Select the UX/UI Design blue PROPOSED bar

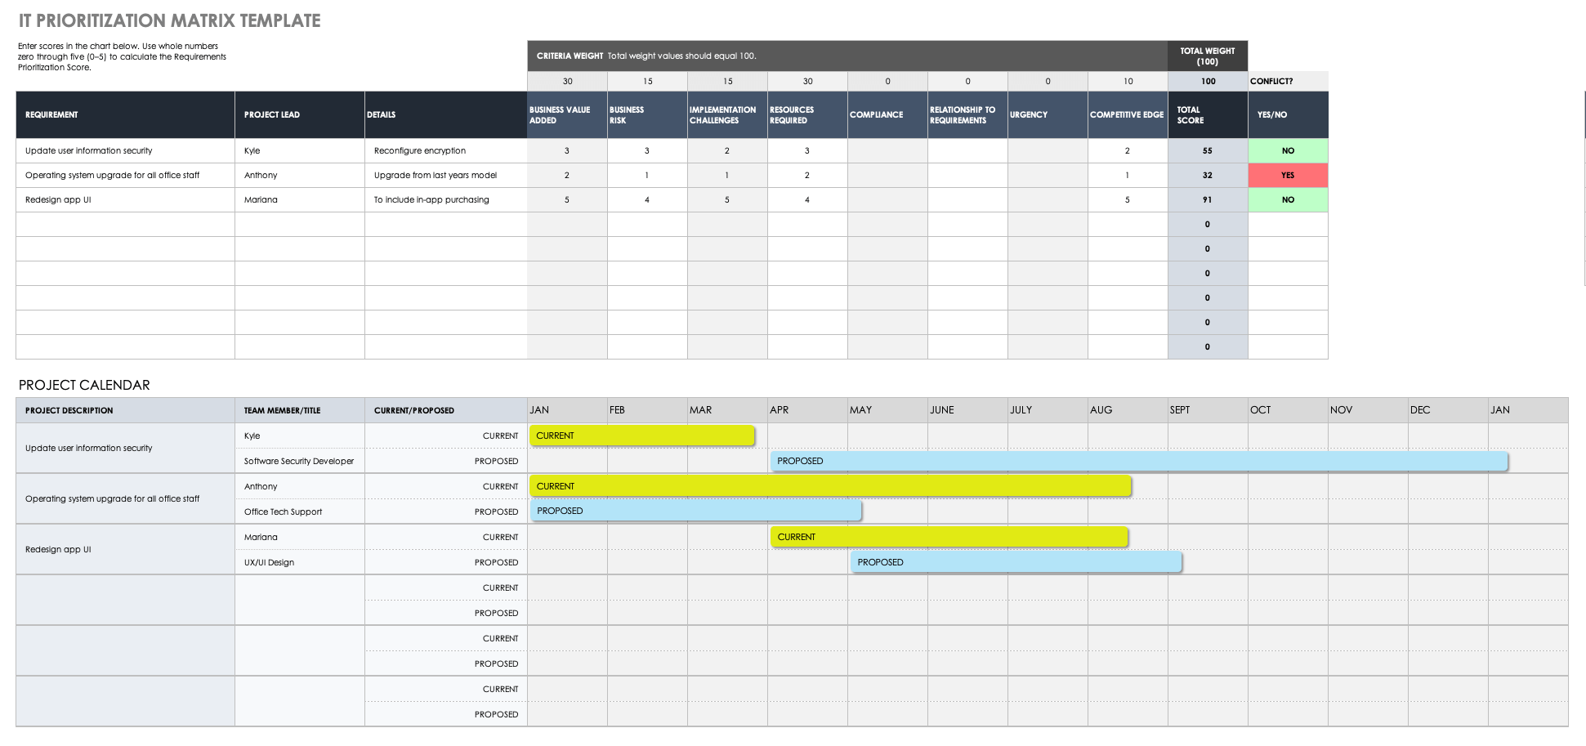coord(1016,562)
